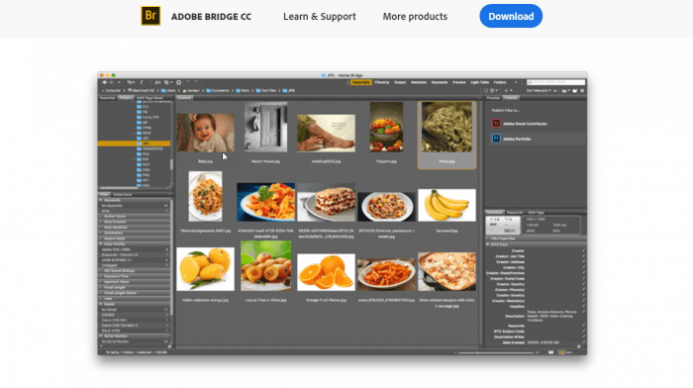
Task: Click the Create new folder icon
Action: [x=575, y=91]
